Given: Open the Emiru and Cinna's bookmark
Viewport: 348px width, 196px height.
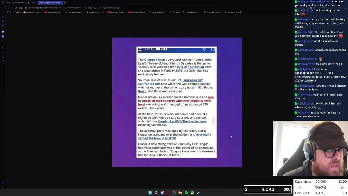Looking at the screenshot, I should click(33, 12).
